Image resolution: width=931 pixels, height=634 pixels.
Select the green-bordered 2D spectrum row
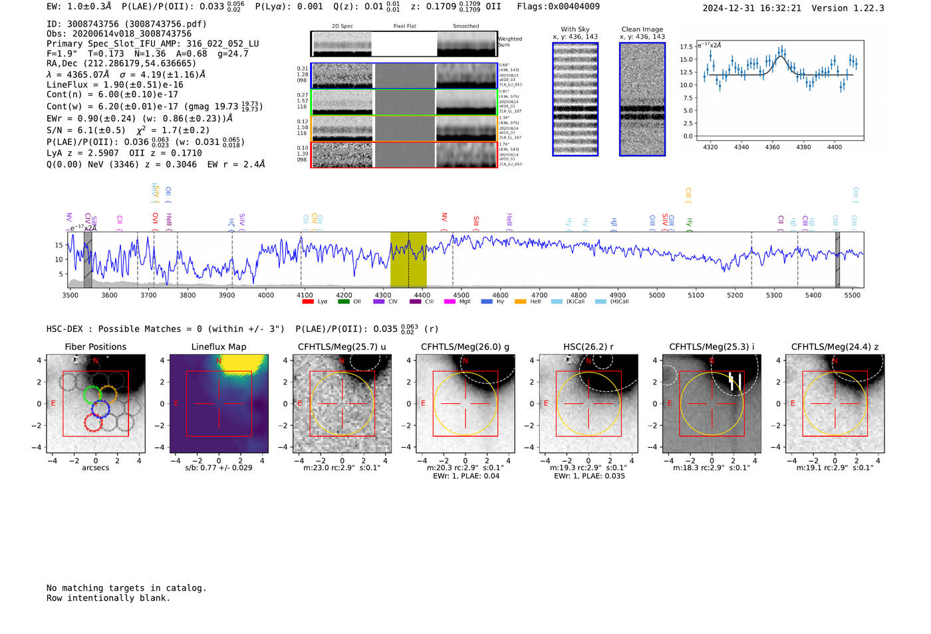tap(404, 102)
